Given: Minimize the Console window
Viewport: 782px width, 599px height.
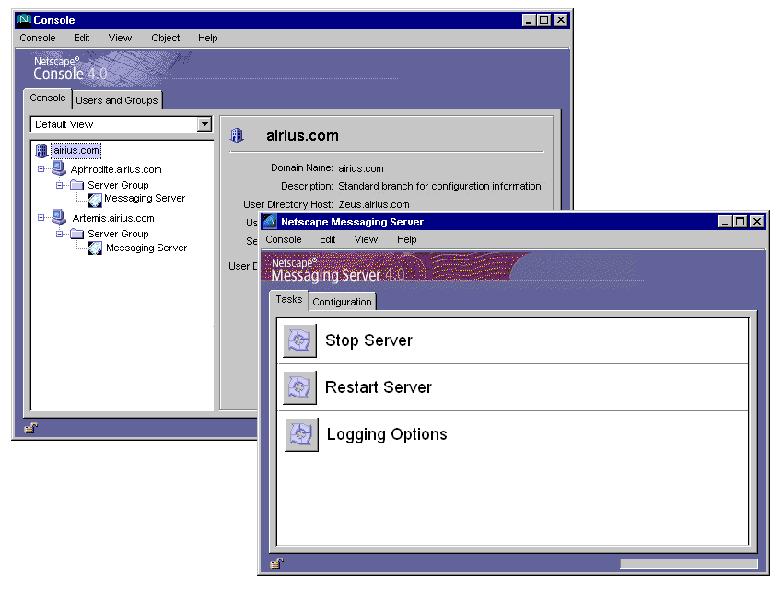Looking at the screenshot, I should pyautogui.click(x=529, y=20).
